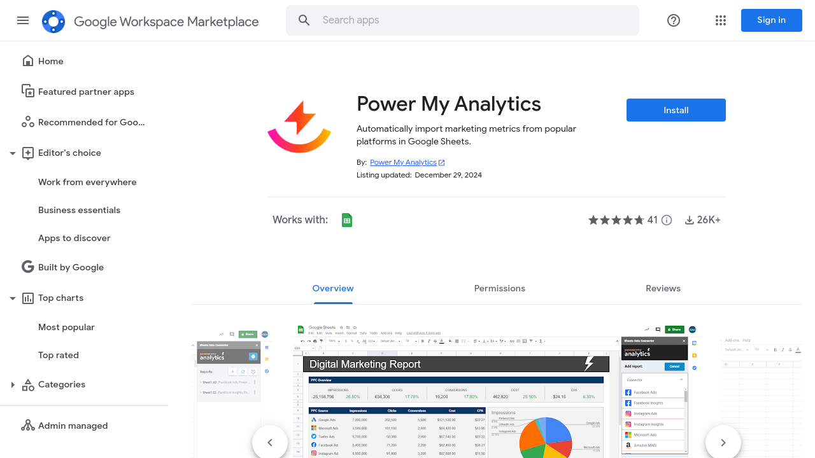Click the Power My Analytics app logo
This screenshot has width=815, height=458.
click(299, 127)
